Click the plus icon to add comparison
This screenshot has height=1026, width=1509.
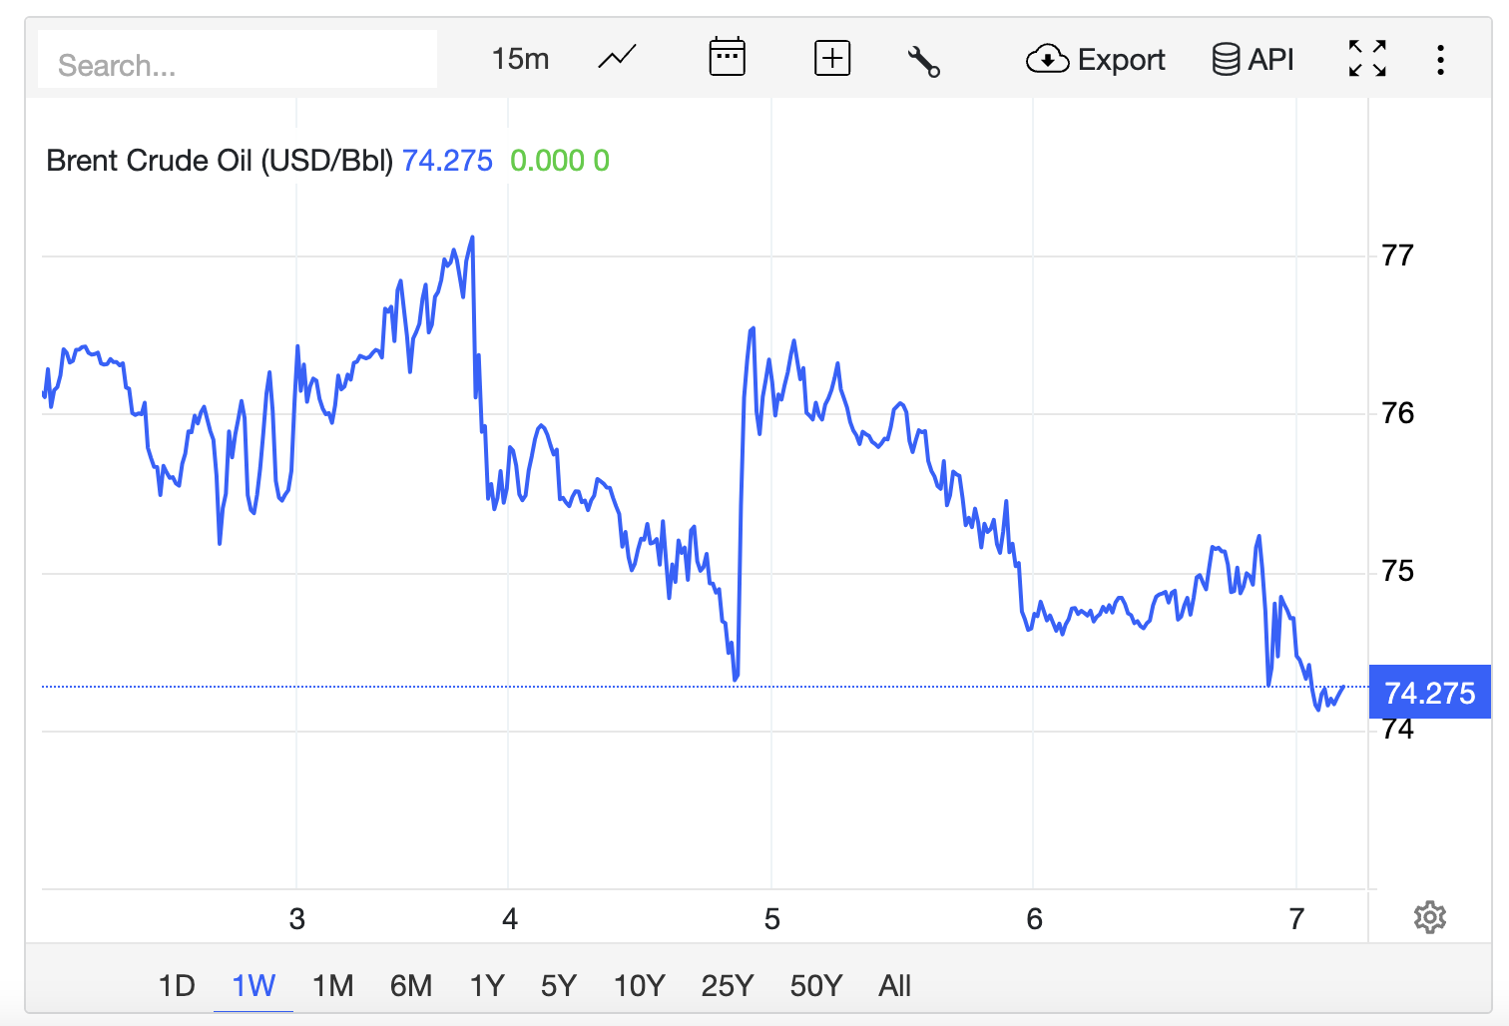832,58
